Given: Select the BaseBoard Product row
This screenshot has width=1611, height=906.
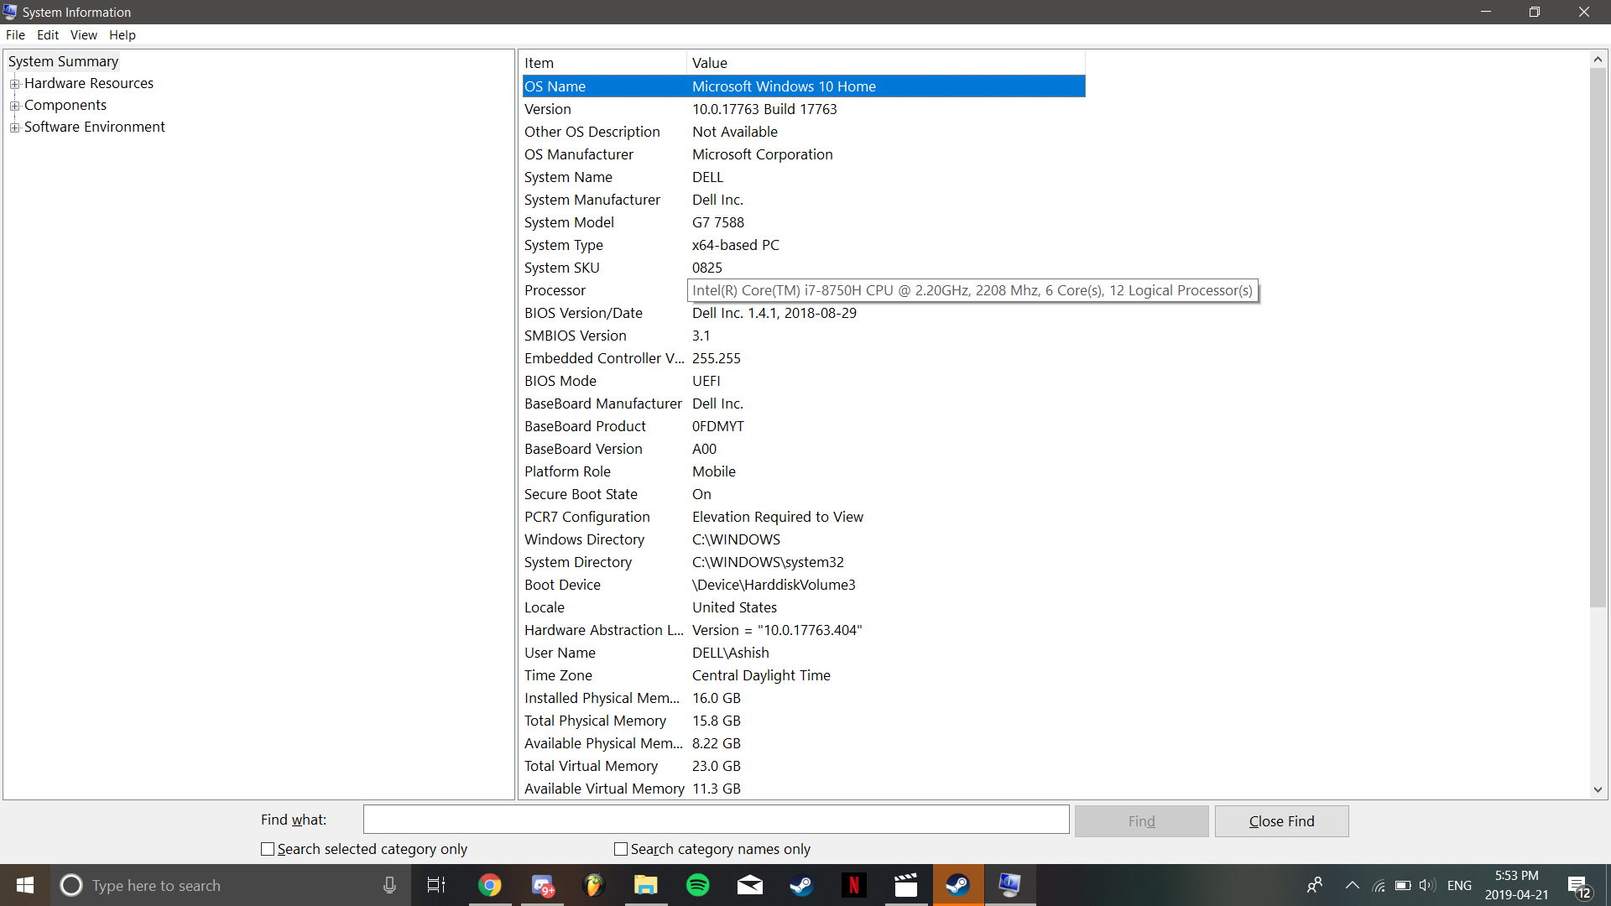Looking at the screenshot, I should point(804,426).
